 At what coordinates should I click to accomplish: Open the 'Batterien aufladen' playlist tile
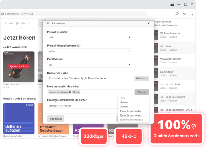click(19, 118)
